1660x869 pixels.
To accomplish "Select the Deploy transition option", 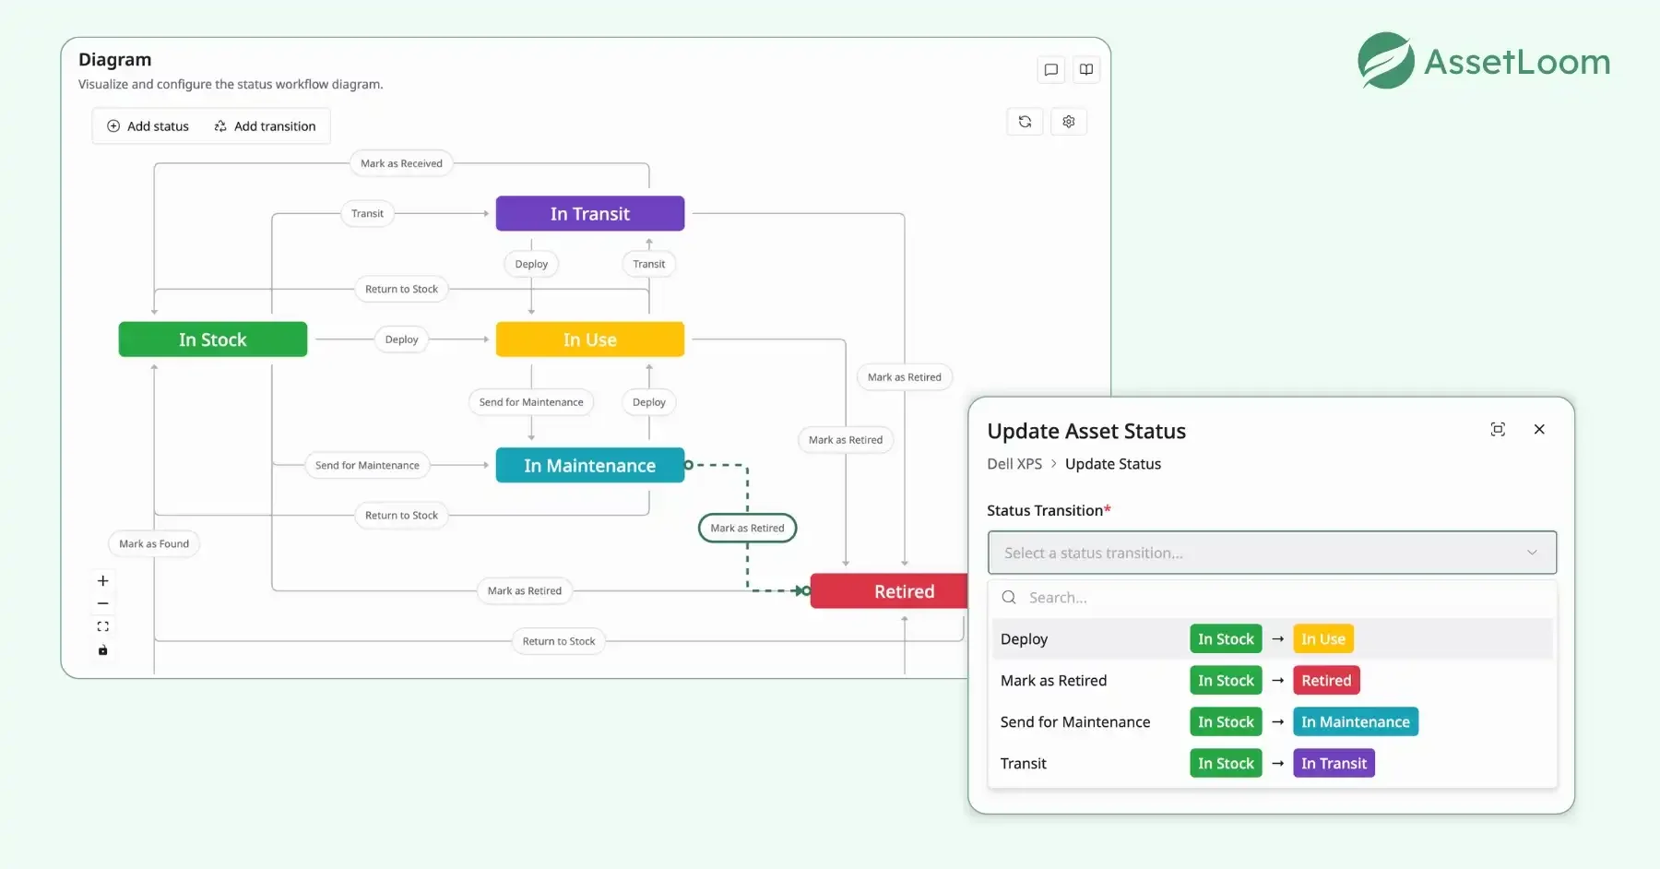I will (x=1272, y=638).
